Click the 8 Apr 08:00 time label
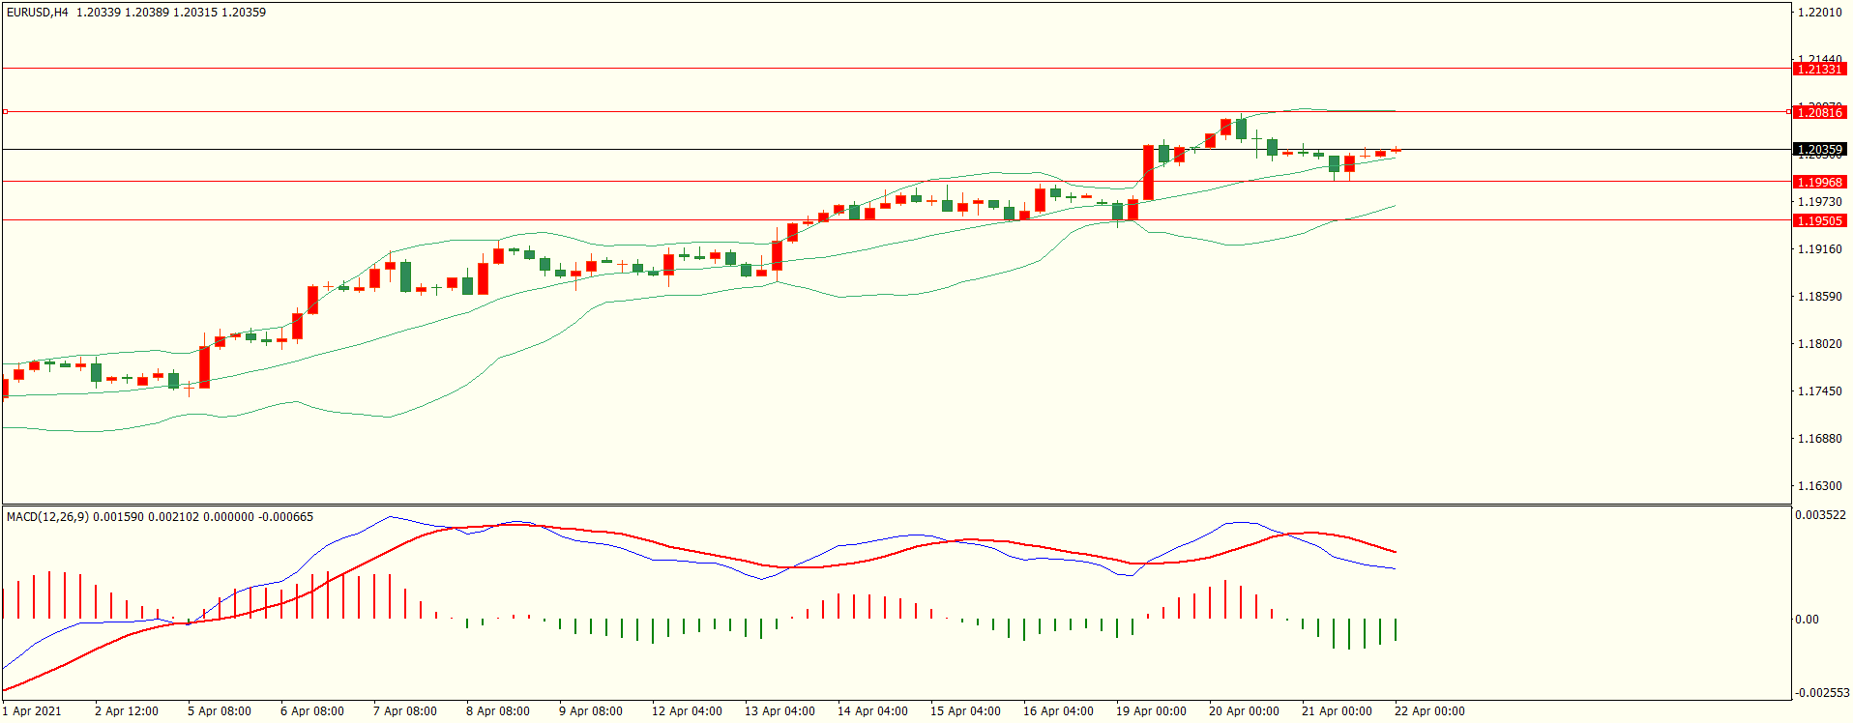The image size is (1853, 723). [x=498, y=711]
